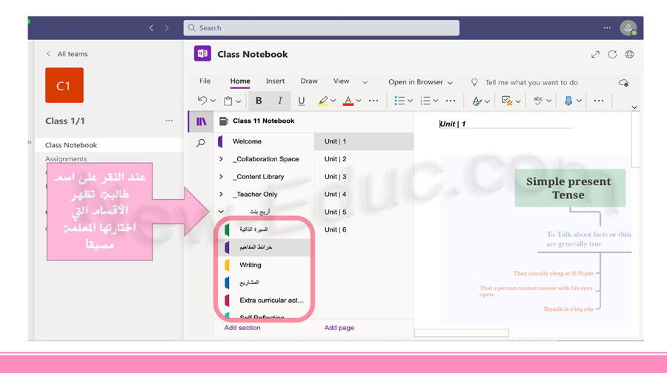Click the Paste clipboard icon
667x373 pixels.
point(228,101)
